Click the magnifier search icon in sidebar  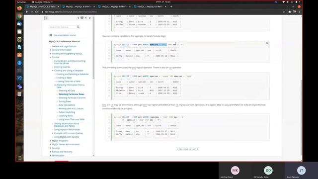click(x=78, y=27)
